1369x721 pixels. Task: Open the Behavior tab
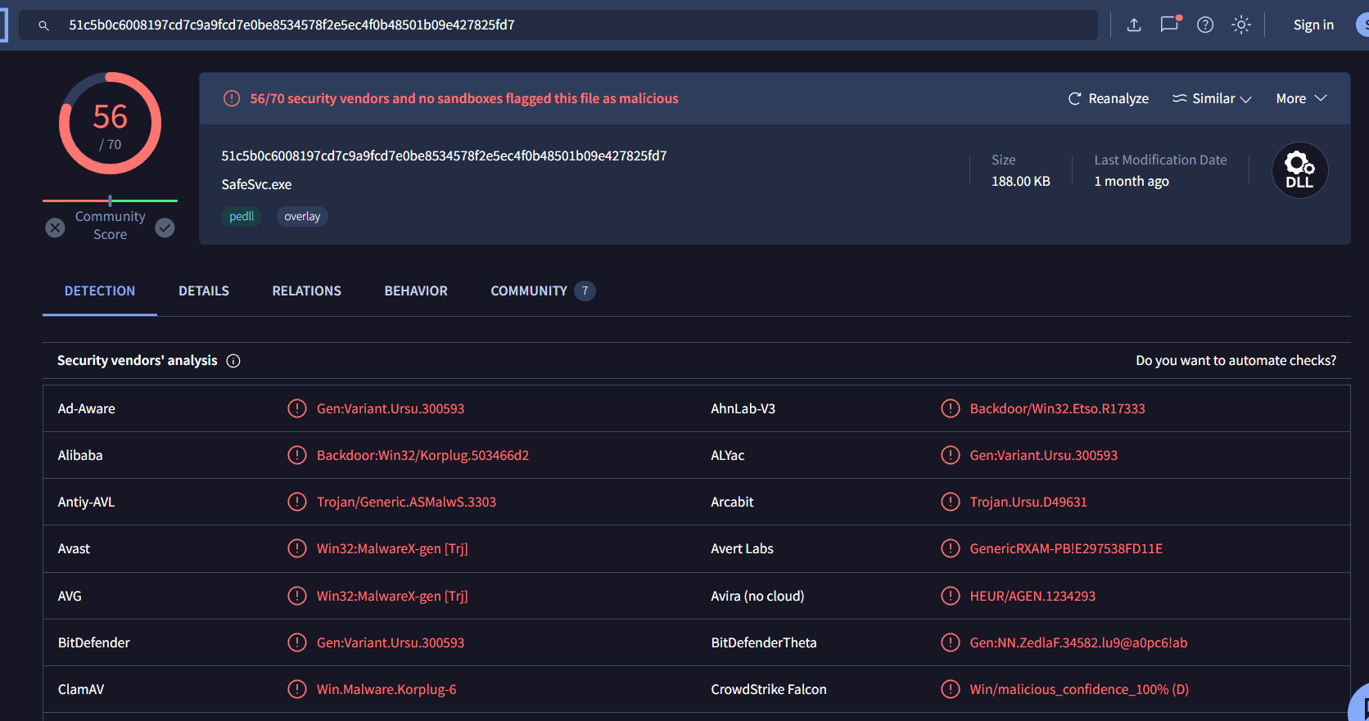[416, 291]
